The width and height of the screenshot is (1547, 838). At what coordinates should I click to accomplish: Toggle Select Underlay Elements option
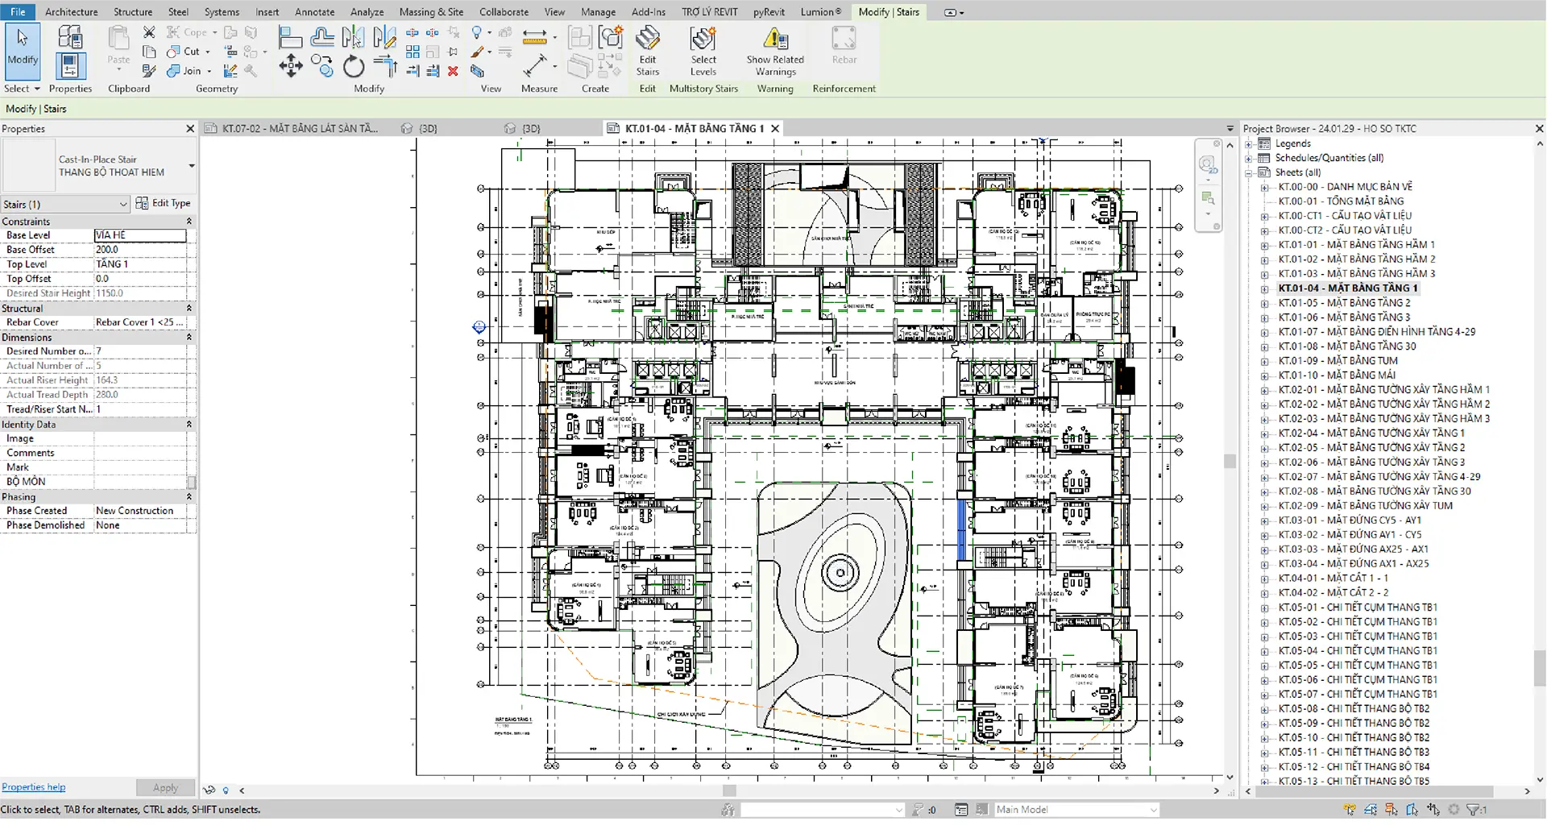[x=1371, y=810]
